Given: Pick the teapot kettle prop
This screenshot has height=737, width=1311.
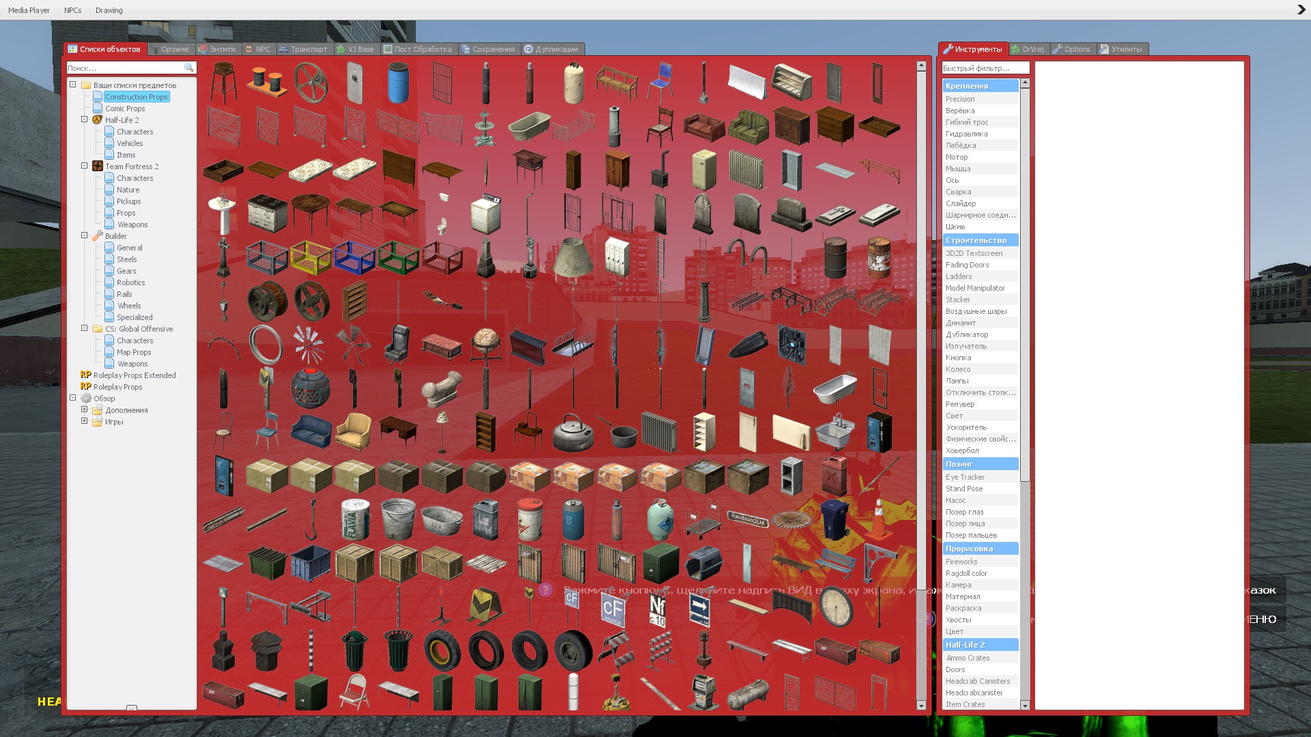Looking at the screenshot, I should point(572,433).
